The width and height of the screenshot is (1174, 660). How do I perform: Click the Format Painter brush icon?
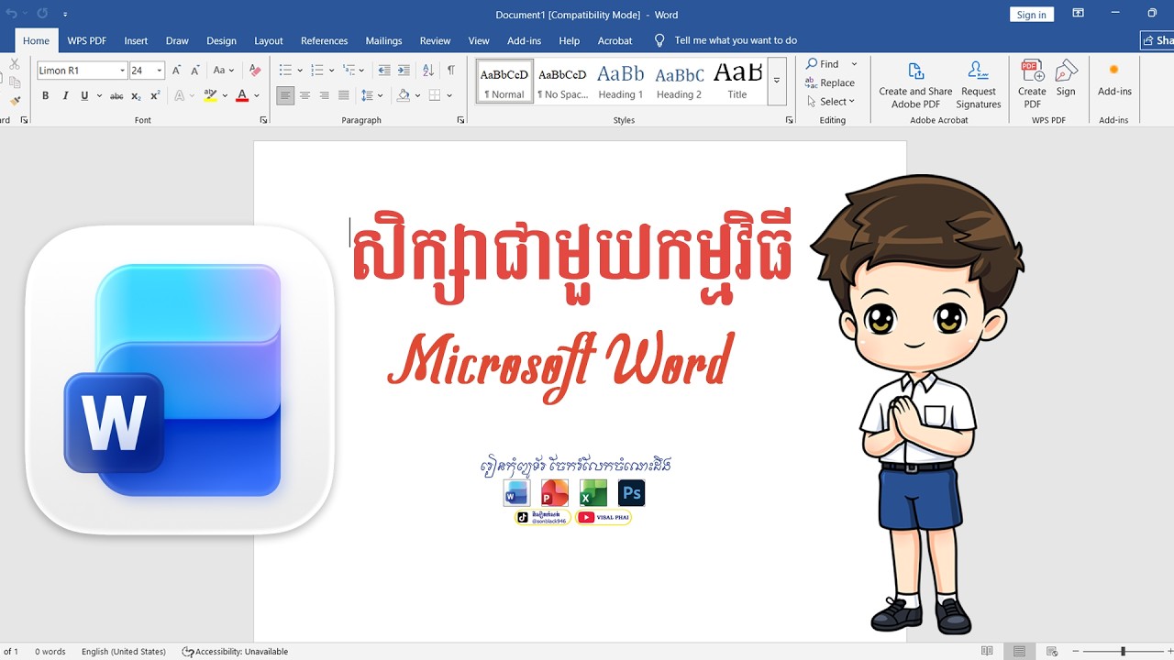tap(15, 101)
